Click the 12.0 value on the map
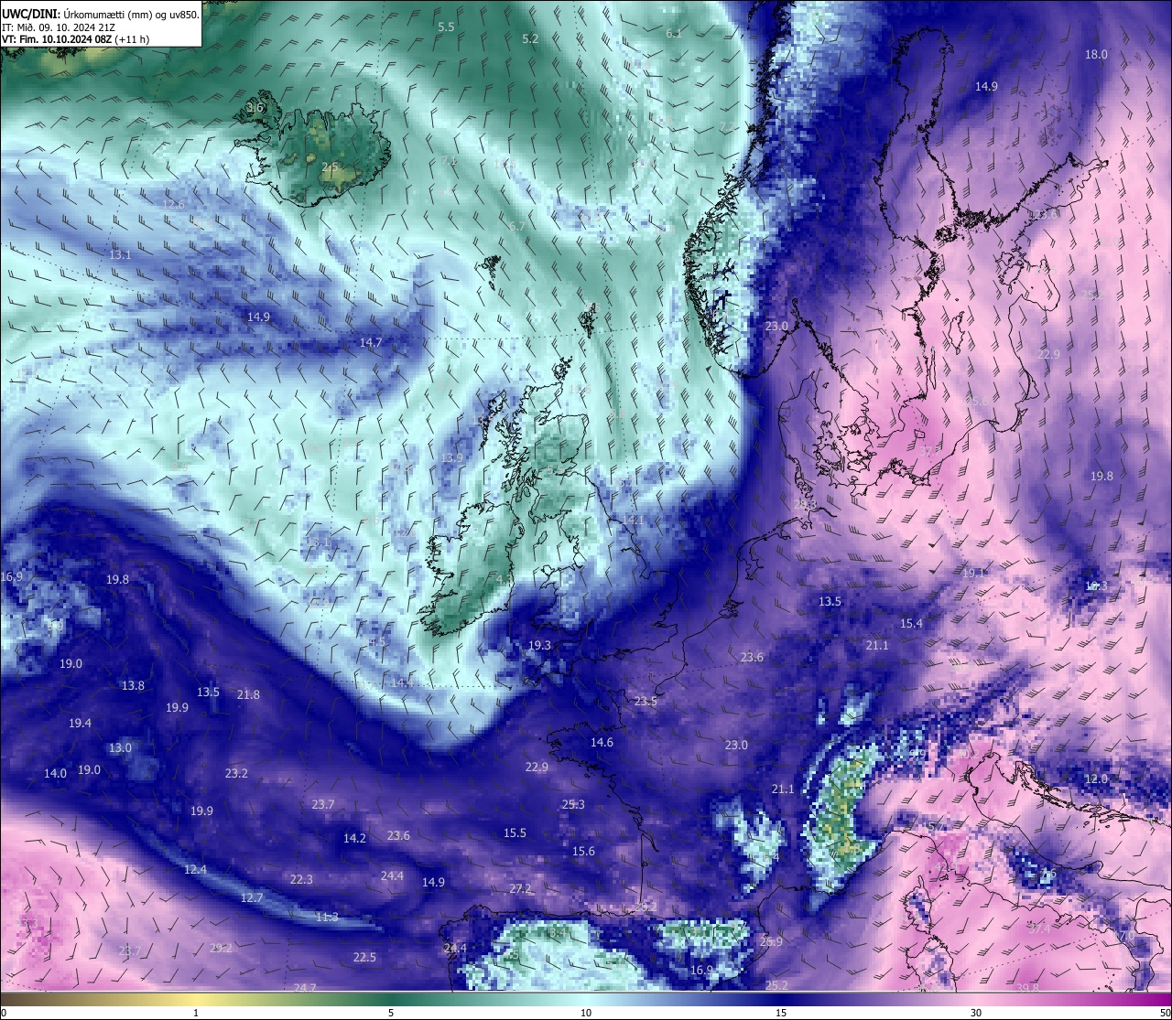1172x1020 pixels. [x=1096, y=778]
